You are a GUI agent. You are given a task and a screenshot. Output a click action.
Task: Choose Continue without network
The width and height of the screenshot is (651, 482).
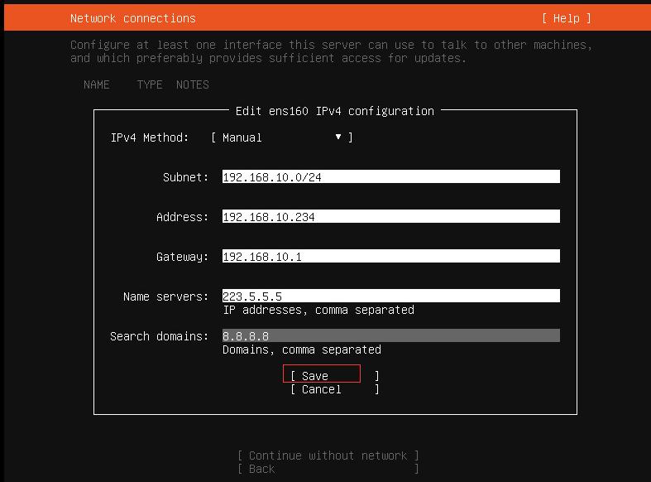coord(328,455)
